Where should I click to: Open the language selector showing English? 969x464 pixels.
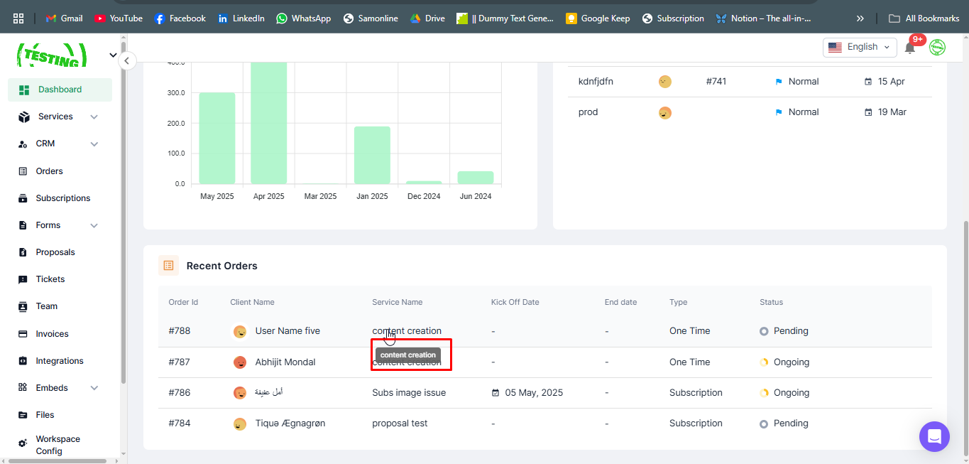(858, 47)
